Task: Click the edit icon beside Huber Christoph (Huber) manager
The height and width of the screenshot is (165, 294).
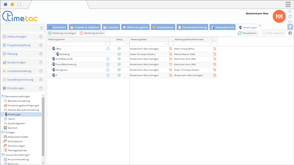Action: point(171,54)
